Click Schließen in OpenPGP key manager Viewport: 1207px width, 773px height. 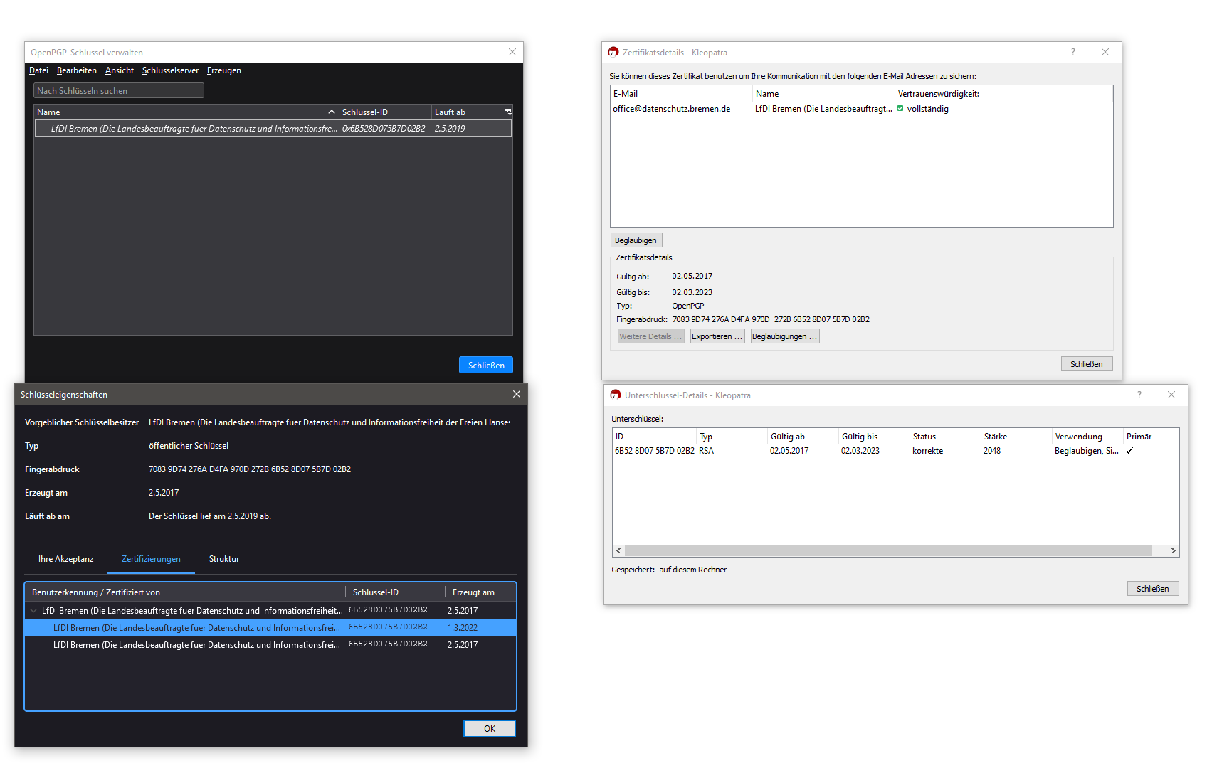click(486, 365)
